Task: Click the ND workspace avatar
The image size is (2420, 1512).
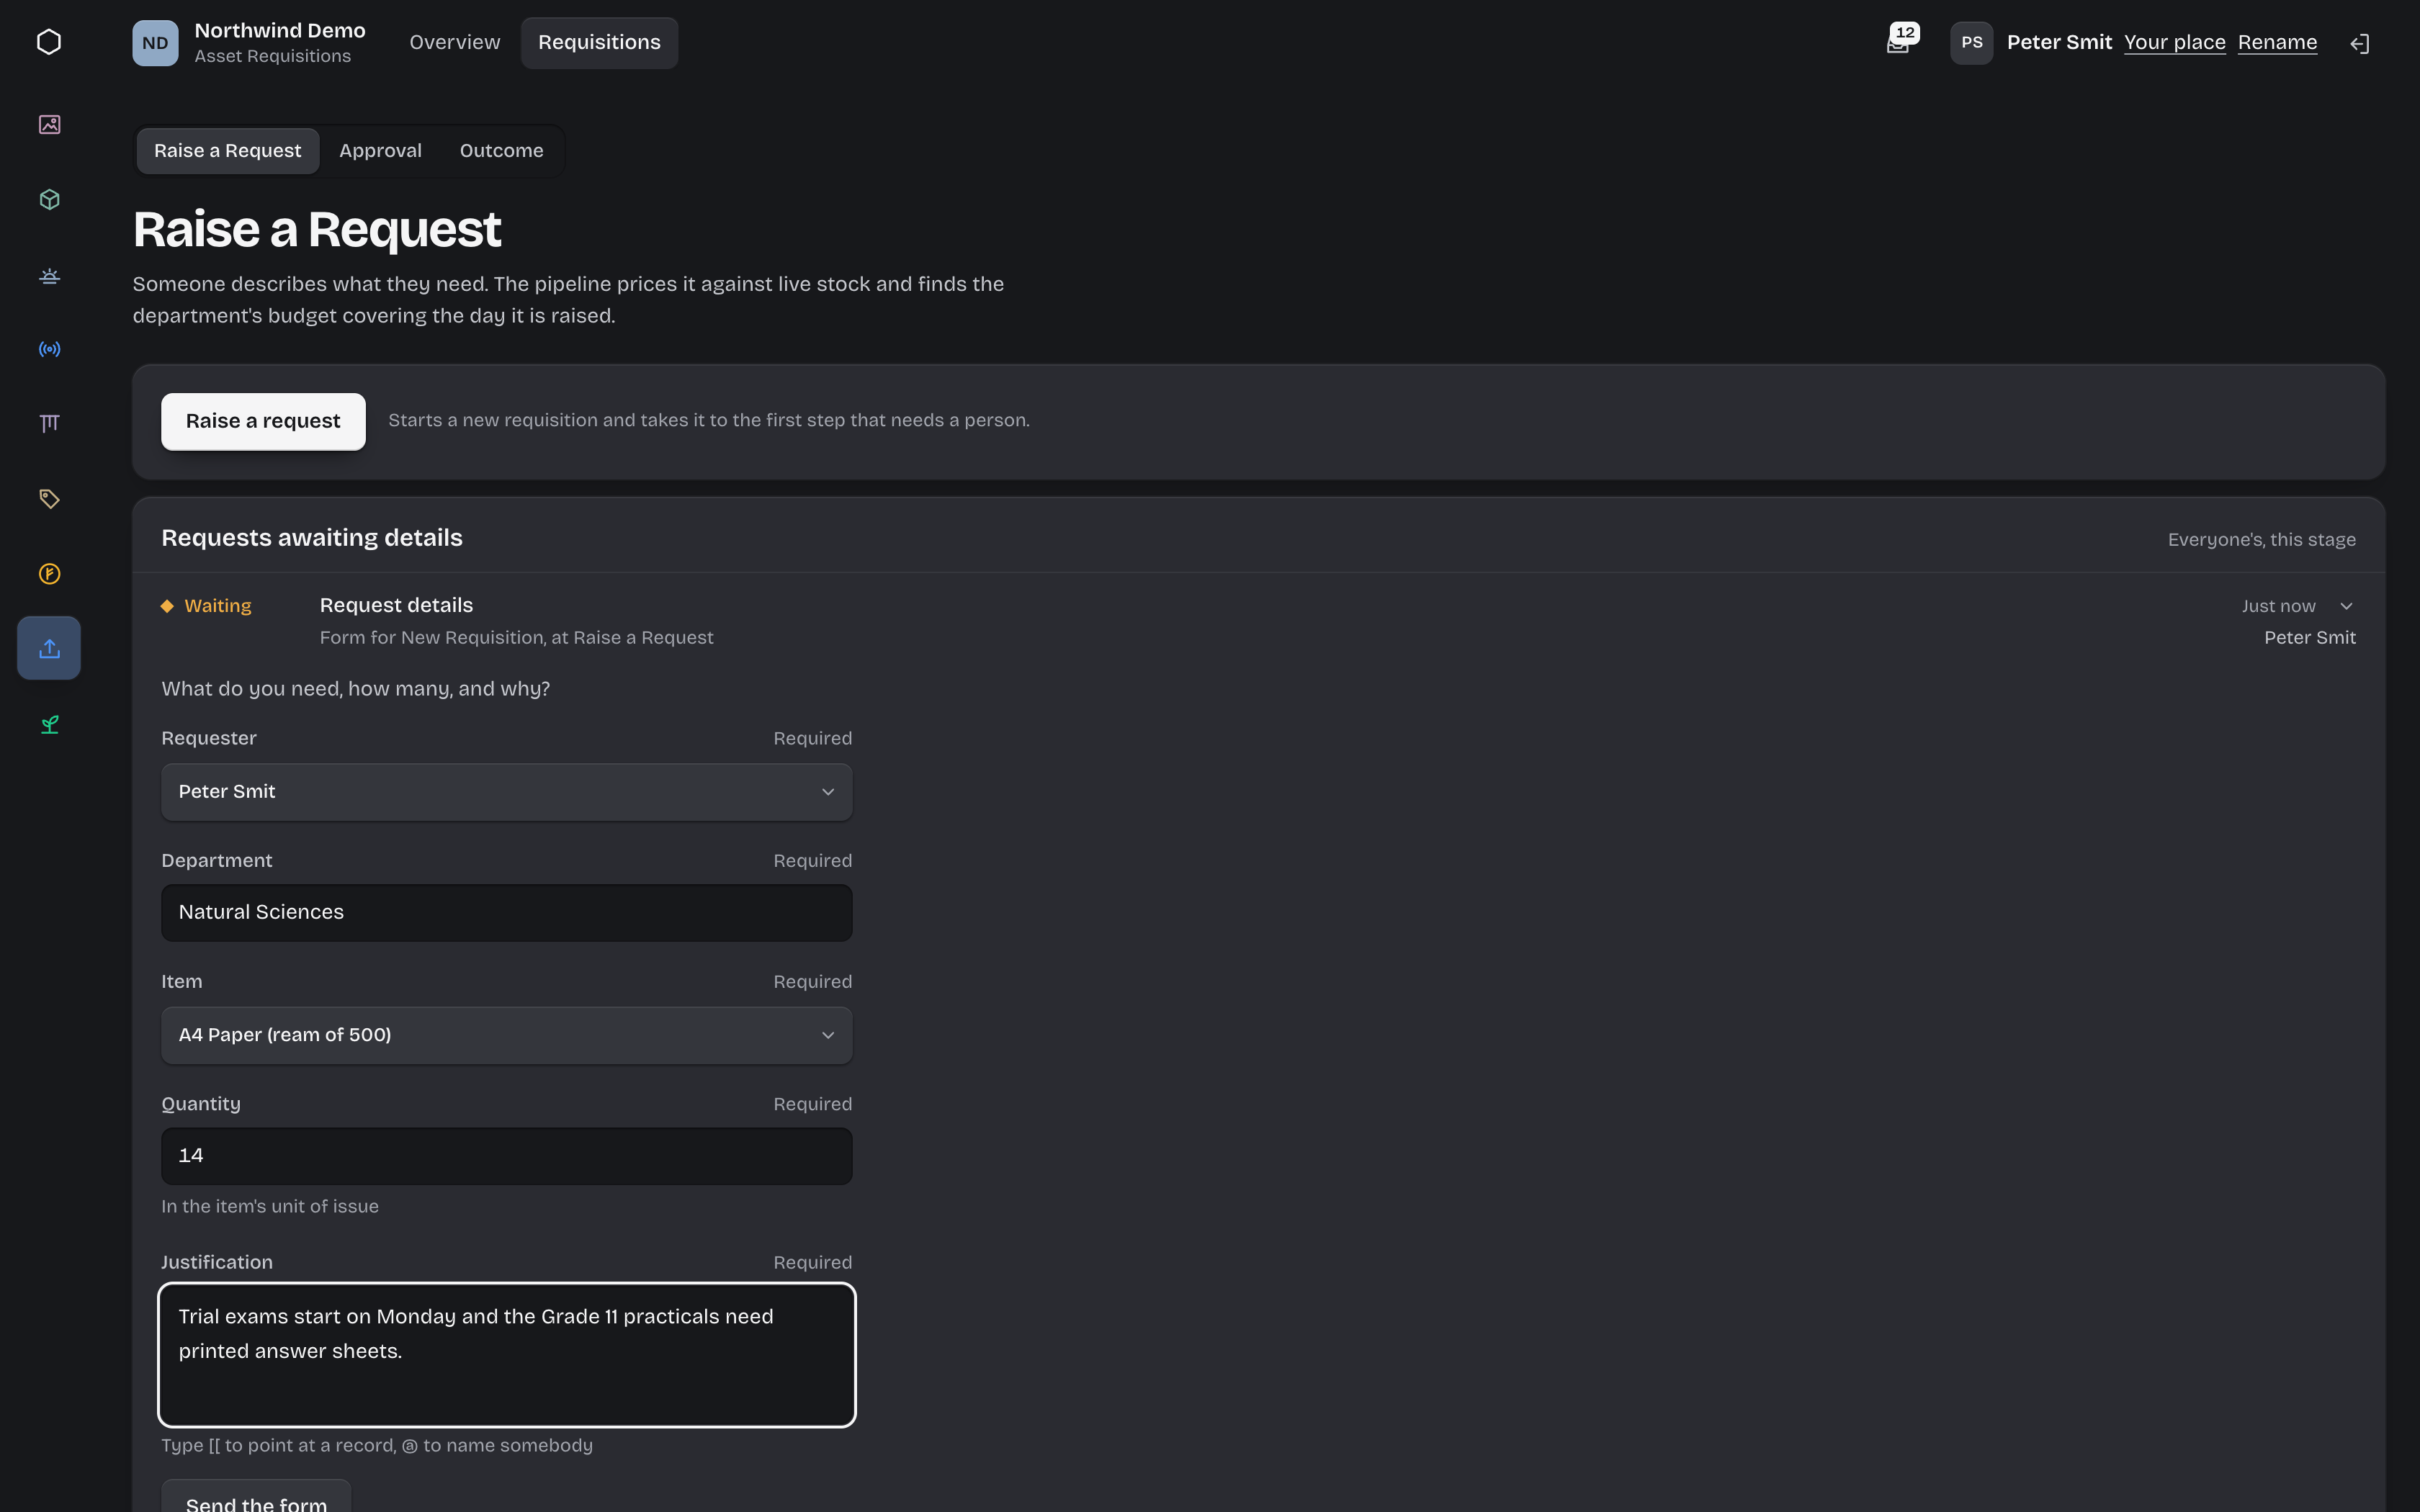Action: click(155, 43)
